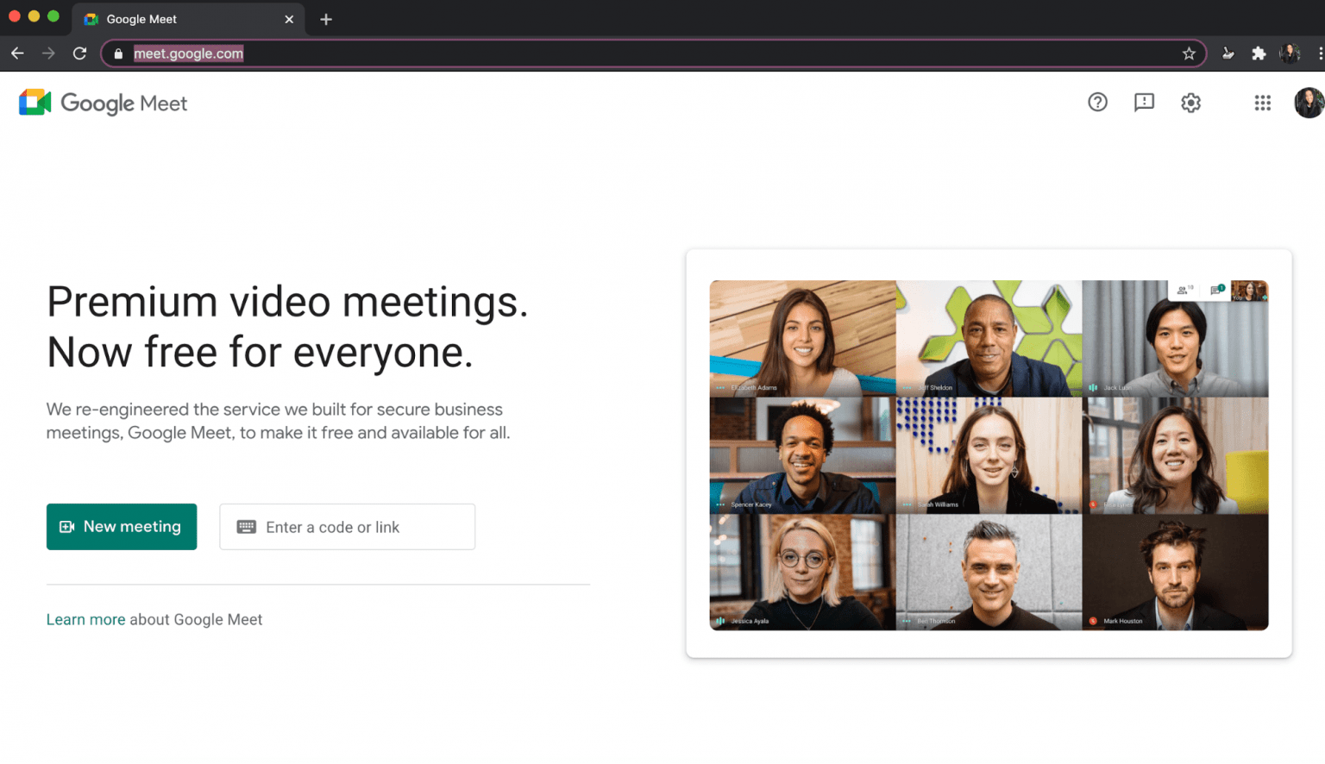Screen dimensions: 1325x764
Task: Bookmark the page with the star icon
Action: (x=1190, y=53)
